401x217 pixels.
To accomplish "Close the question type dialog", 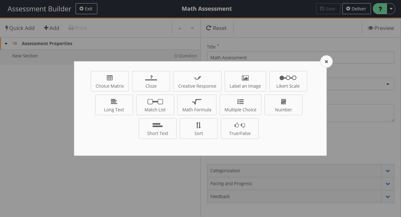I will click(326, 62).
